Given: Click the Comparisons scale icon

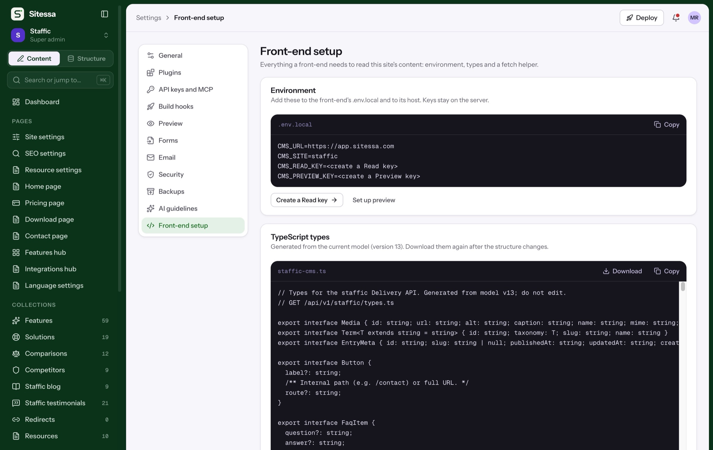Looking at the screenshot, I should [16, 353].
